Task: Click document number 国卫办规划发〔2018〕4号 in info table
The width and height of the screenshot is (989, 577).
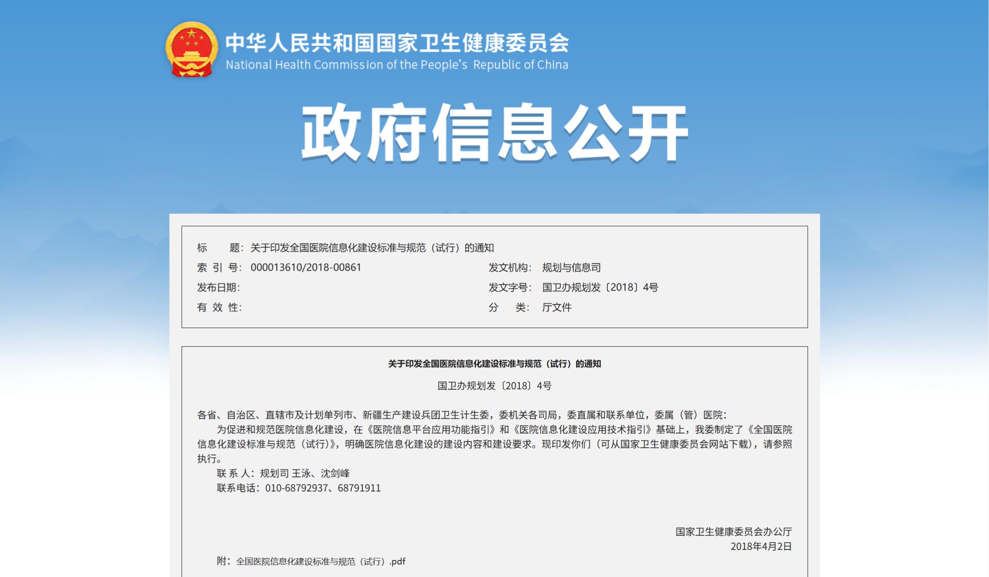Action: pos(600,287)
